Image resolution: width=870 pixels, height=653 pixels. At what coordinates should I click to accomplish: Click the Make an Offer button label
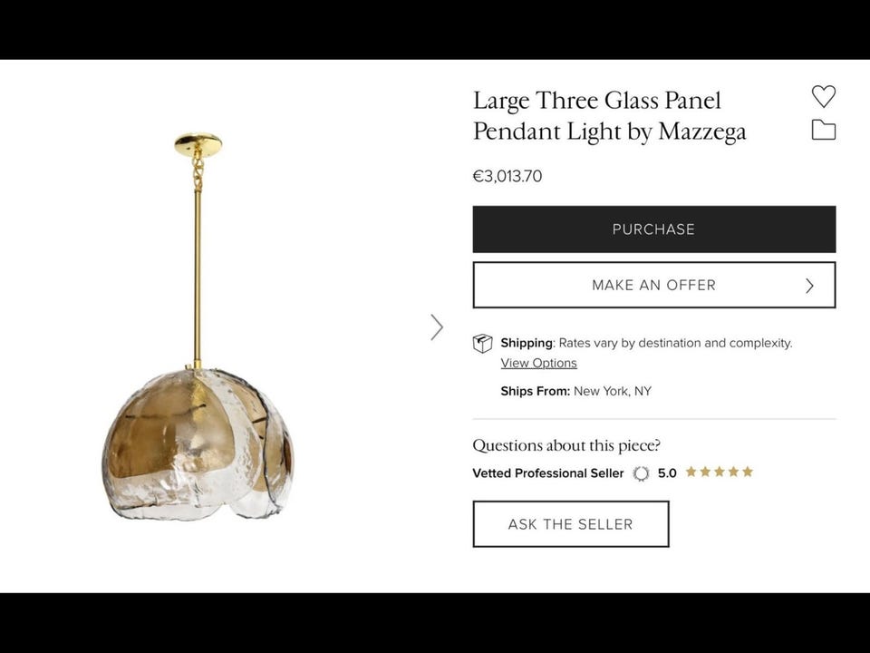[653, 286]
